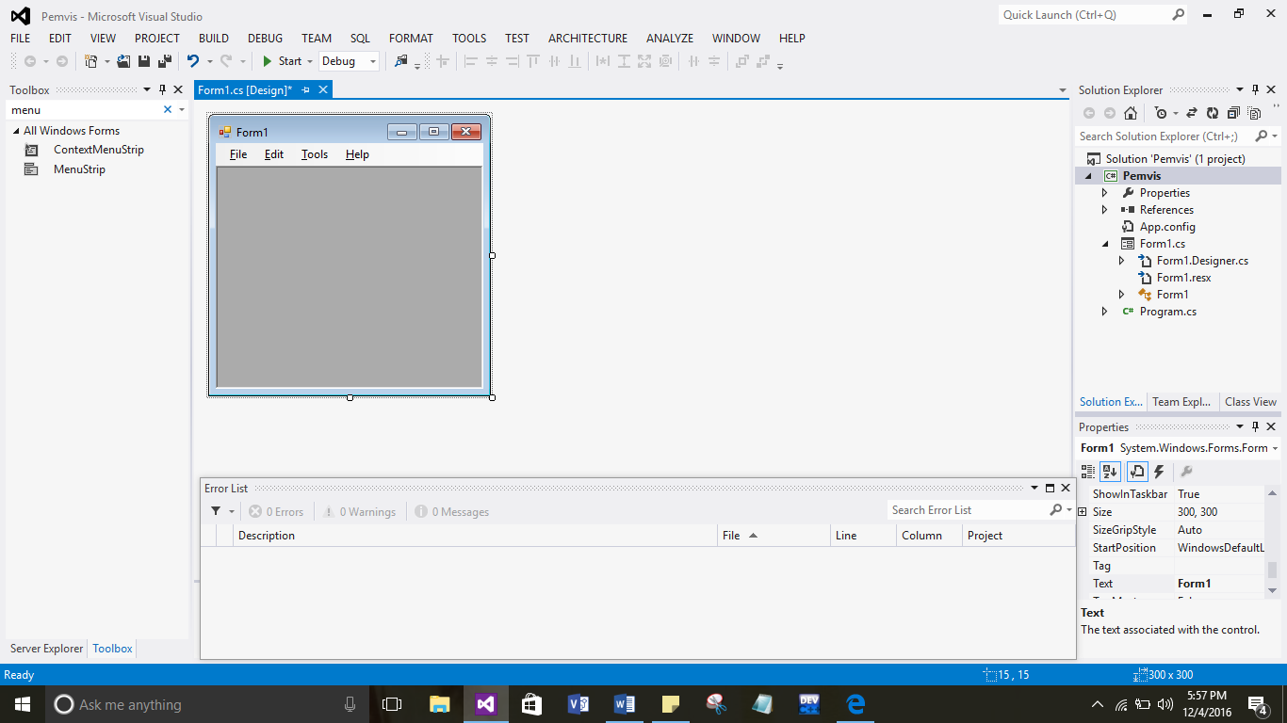Click the Help menu on Form1 designer
Viewport: 1287px width, 723px height.
click(357, 154)
